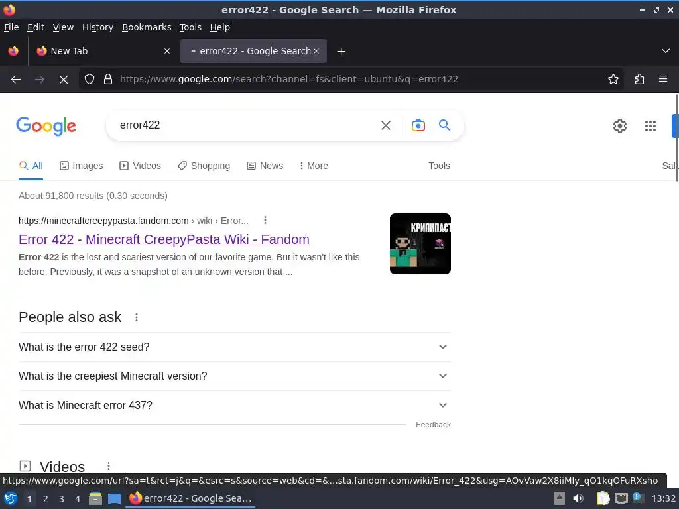Click the 'About 91,800 results' text
This screenshot has height=509, width=679.
(x=93, y=196)
